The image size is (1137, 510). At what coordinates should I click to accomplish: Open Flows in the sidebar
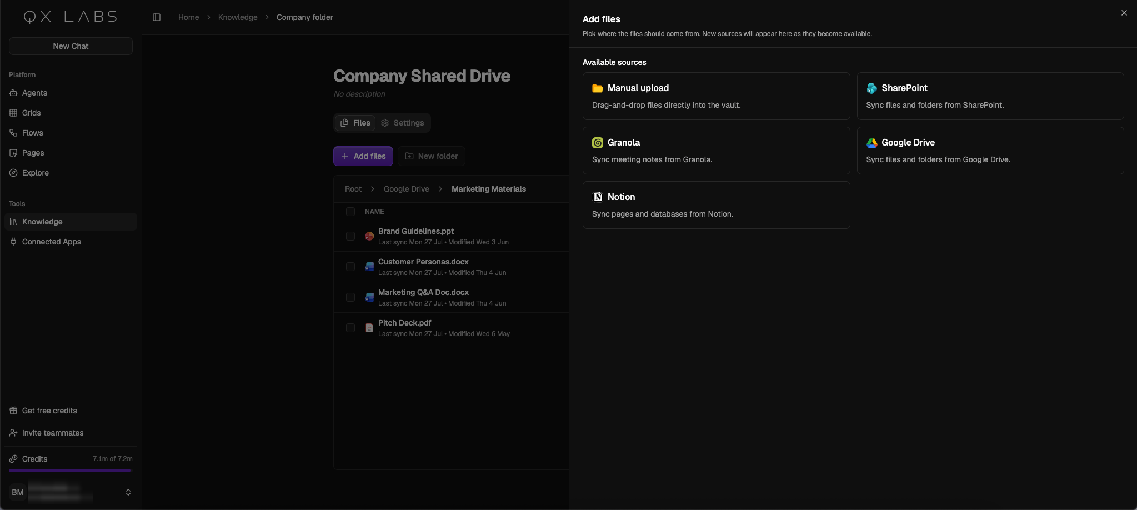pos(71,133)
